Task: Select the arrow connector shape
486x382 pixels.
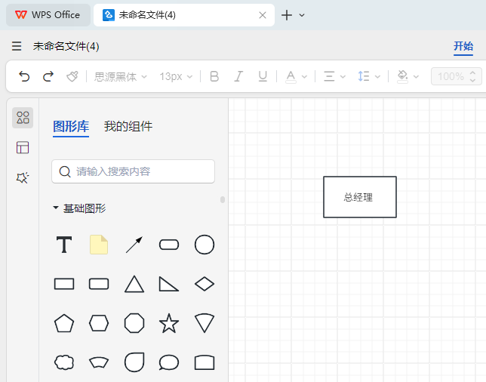Action: (134, 245)
